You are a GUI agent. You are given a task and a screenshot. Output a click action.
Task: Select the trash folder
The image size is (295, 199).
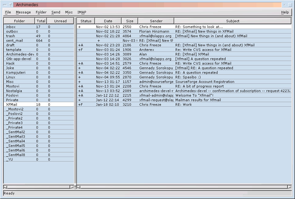pos(10,36)
